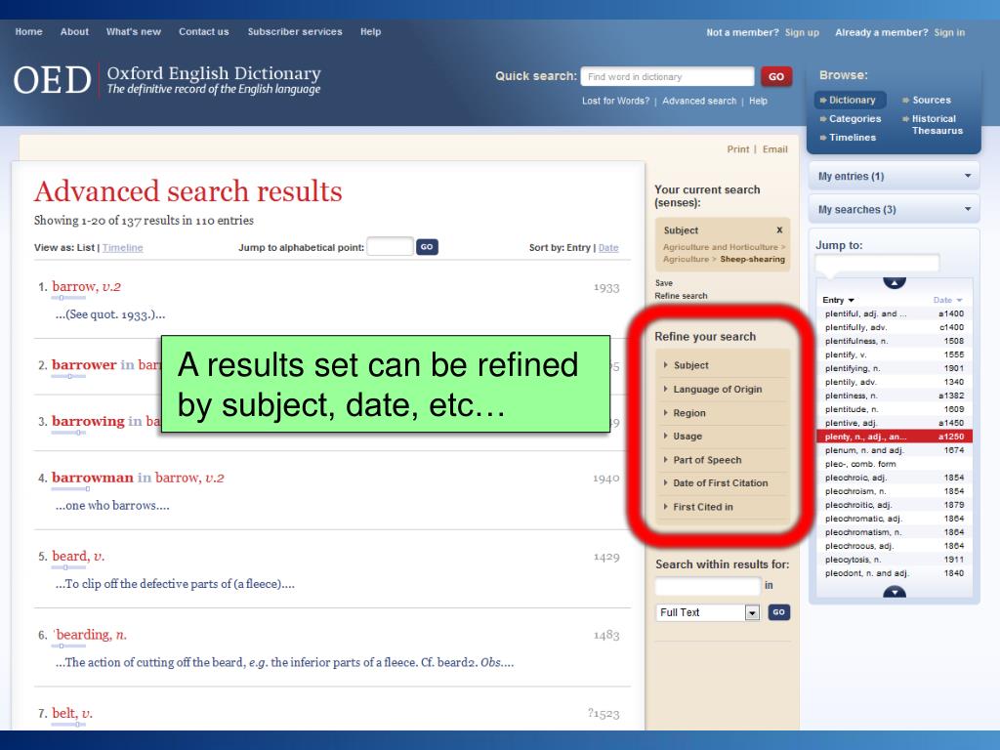Click Save under current search
This screenshot has height=750, width=1000.
663,282
